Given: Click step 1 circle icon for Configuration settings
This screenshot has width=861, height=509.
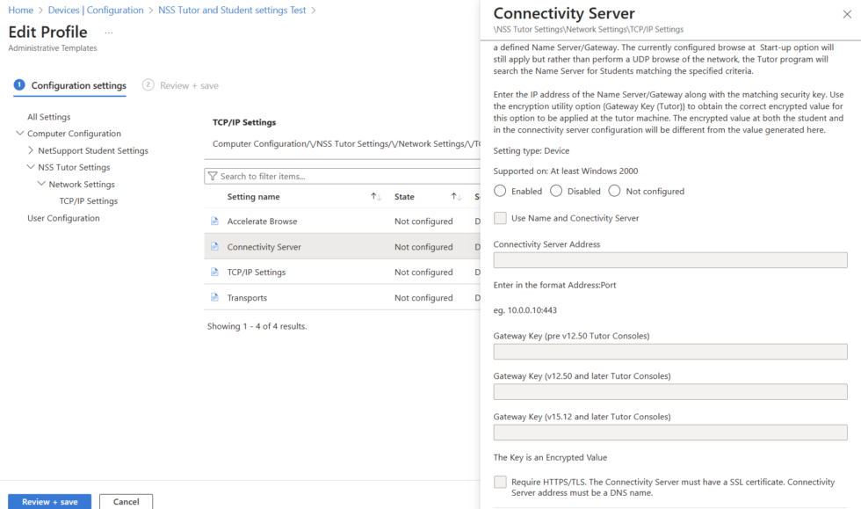Looking at the screenshot, I should 19,84.
